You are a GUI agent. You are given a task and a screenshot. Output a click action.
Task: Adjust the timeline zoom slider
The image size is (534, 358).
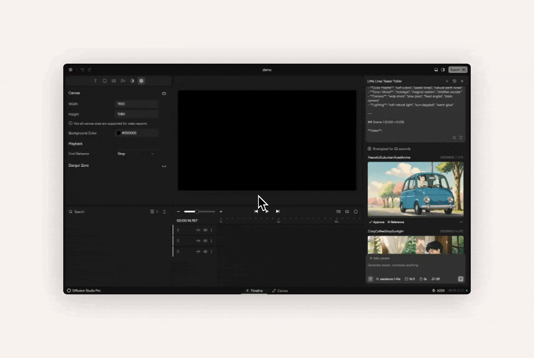[x=200, y=211]
